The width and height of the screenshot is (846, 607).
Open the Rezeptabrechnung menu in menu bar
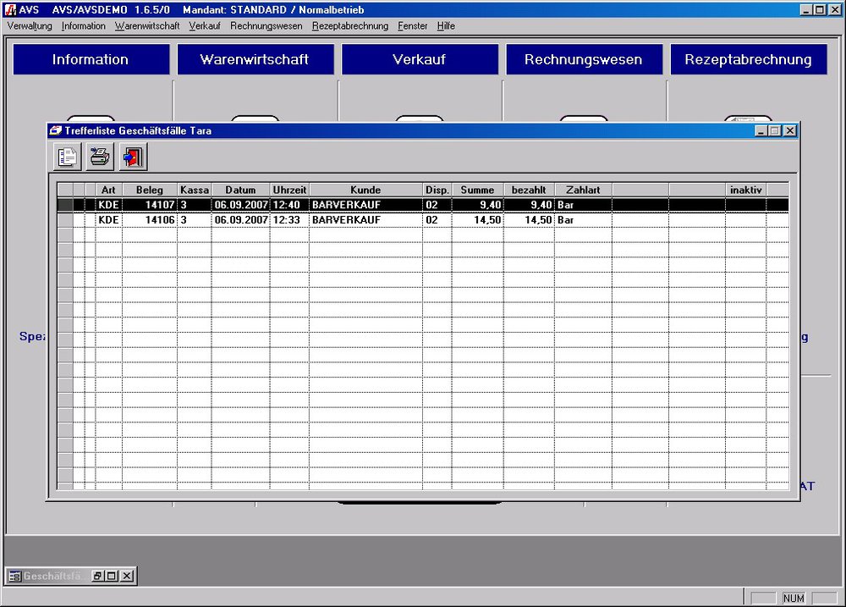pos(349,26)
